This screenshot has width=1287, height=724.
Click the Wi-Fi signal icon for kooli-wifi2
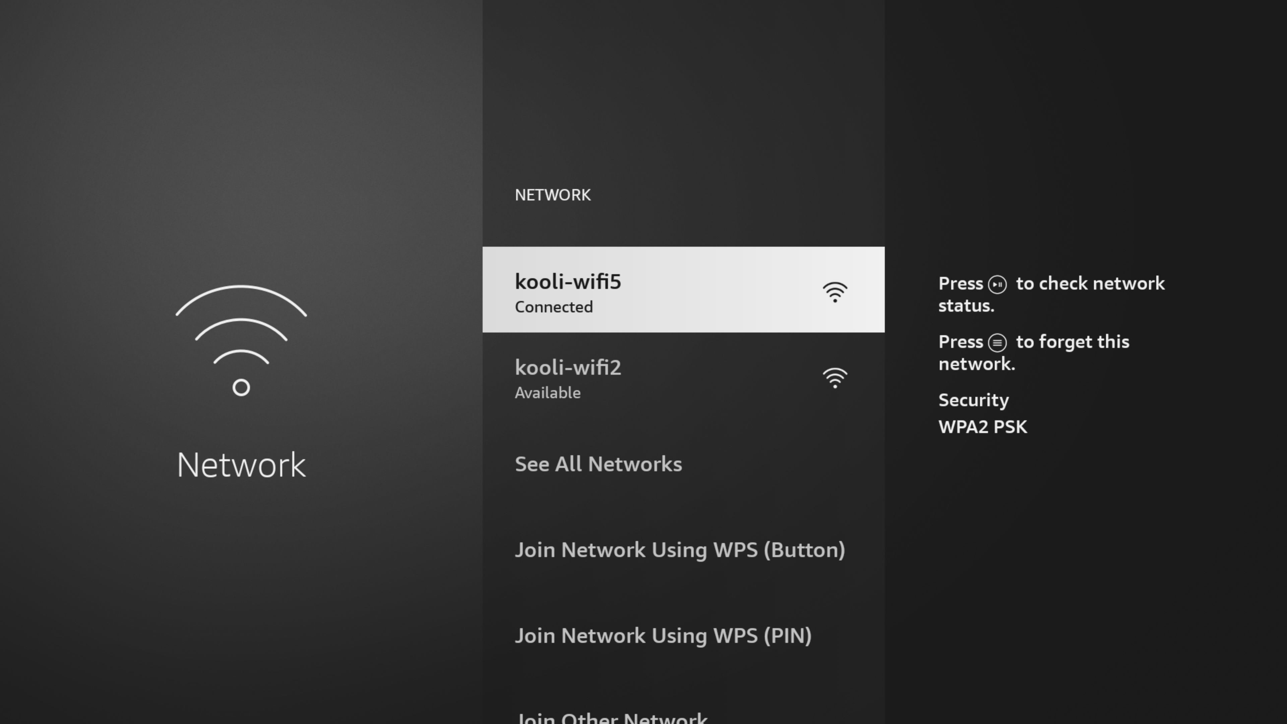tap(835, 378)
